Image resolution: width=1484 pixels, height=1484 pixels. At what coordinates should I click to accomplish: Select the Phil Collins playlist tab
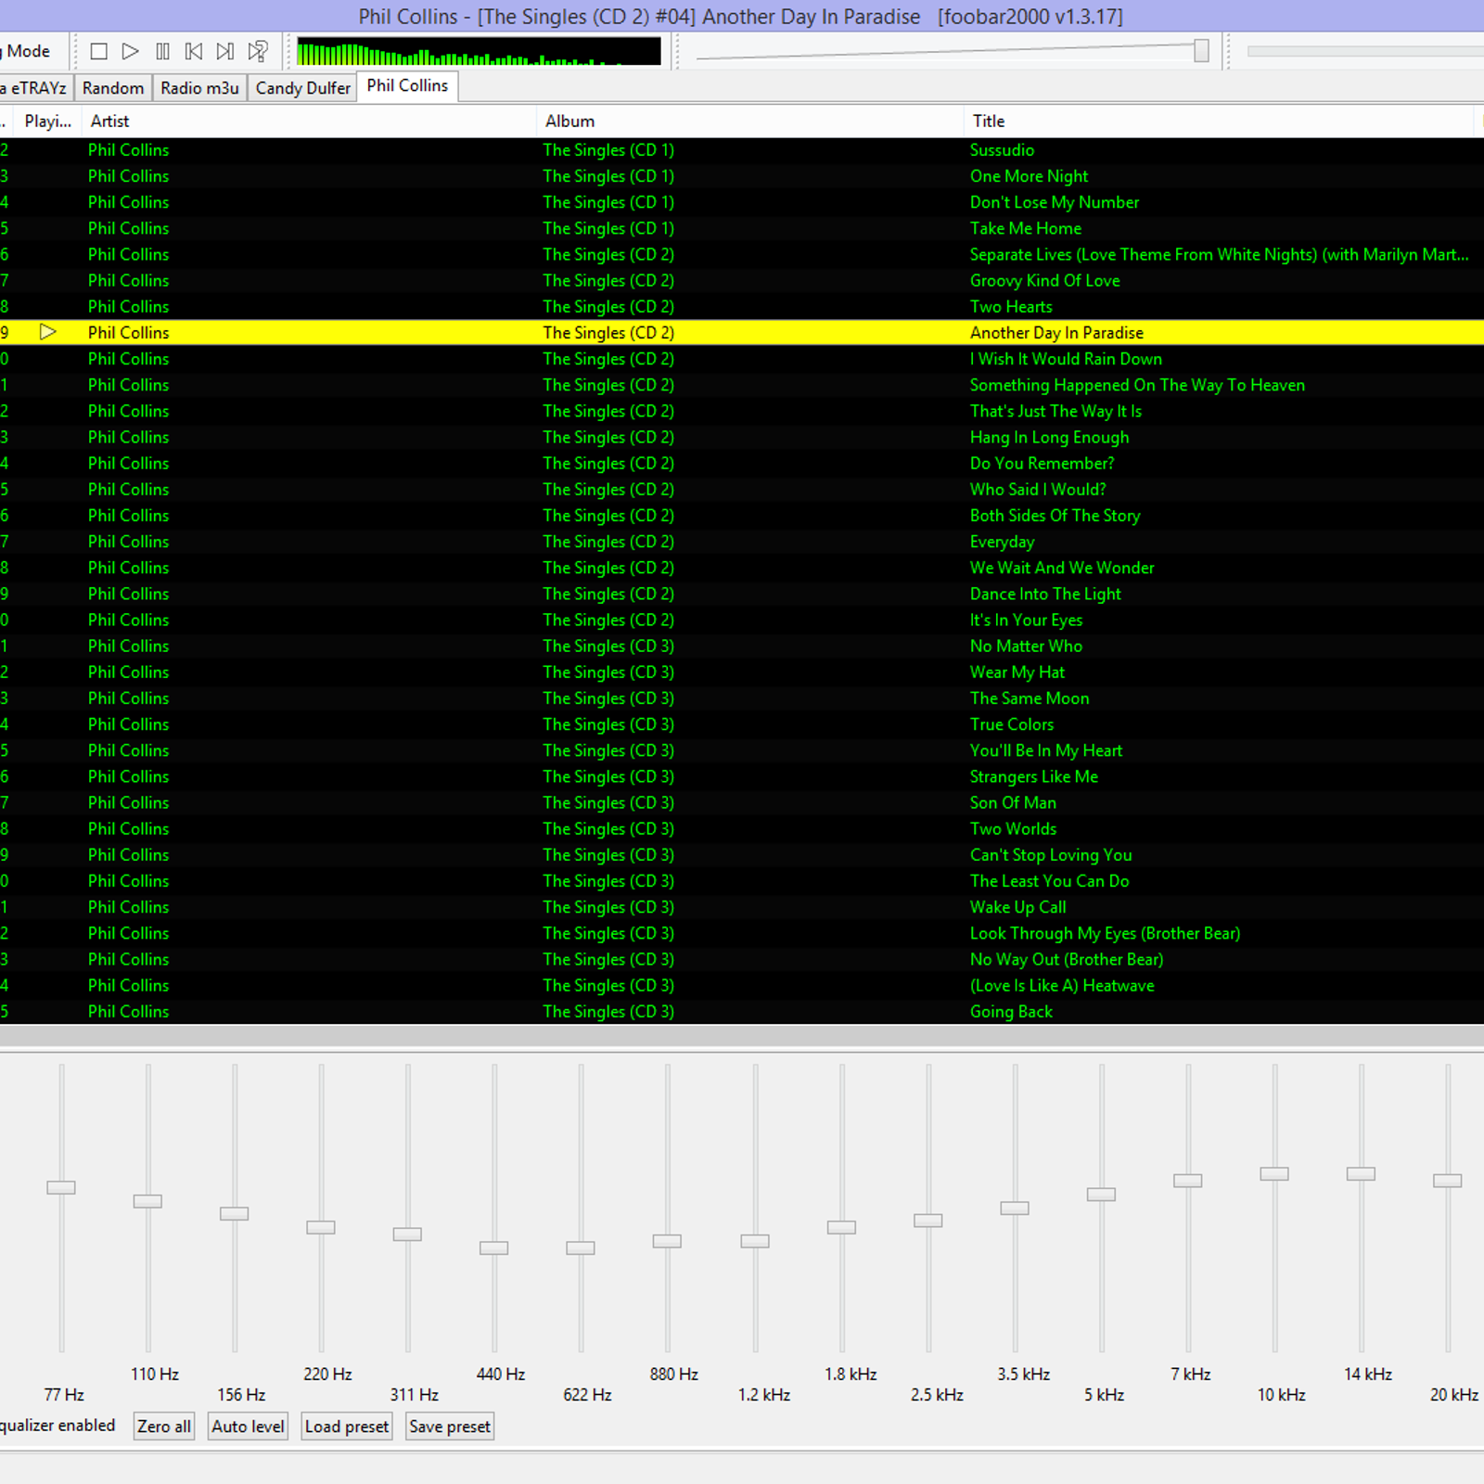coord(407,85)
